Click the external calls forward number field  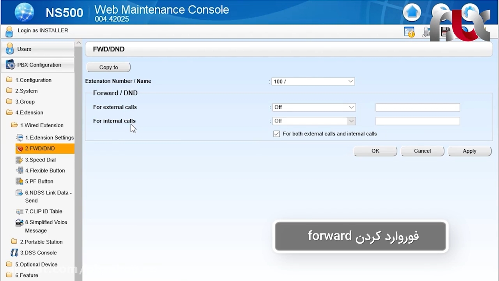(418, 107)
